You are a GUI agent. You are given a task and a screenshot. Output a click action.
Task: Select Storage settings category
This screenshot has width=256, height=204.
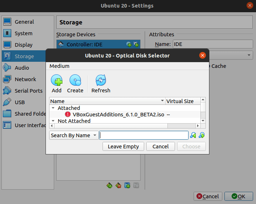[x=24, y=56]
